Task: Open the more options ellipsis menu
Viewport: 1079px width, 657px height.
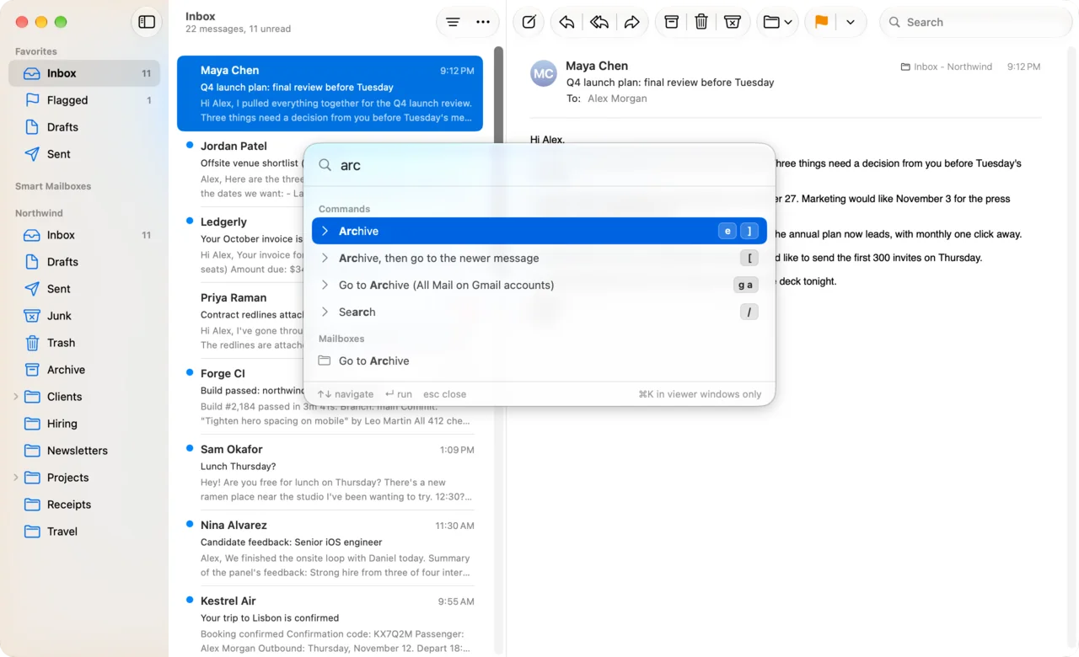Action: pyautogui.click(x=483, y=22)
